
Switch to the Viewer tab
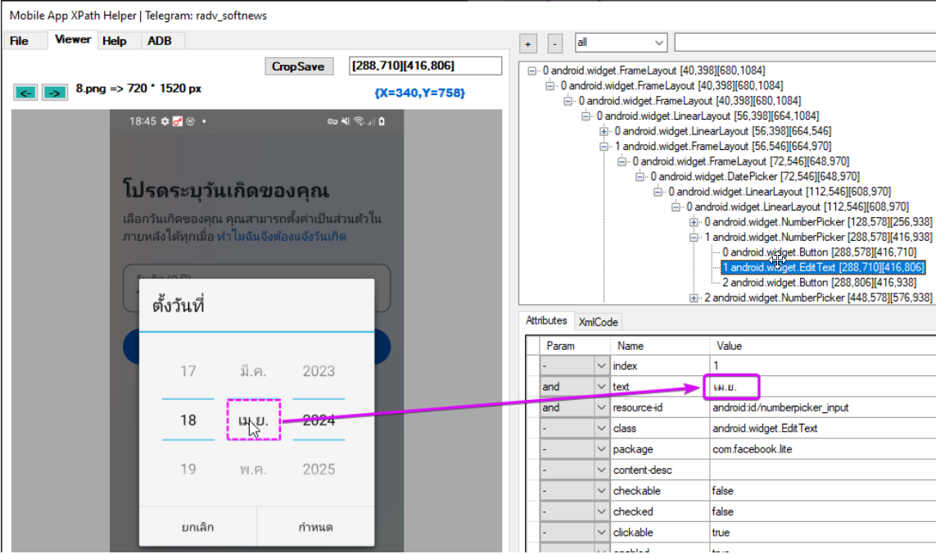coord(73,39)
